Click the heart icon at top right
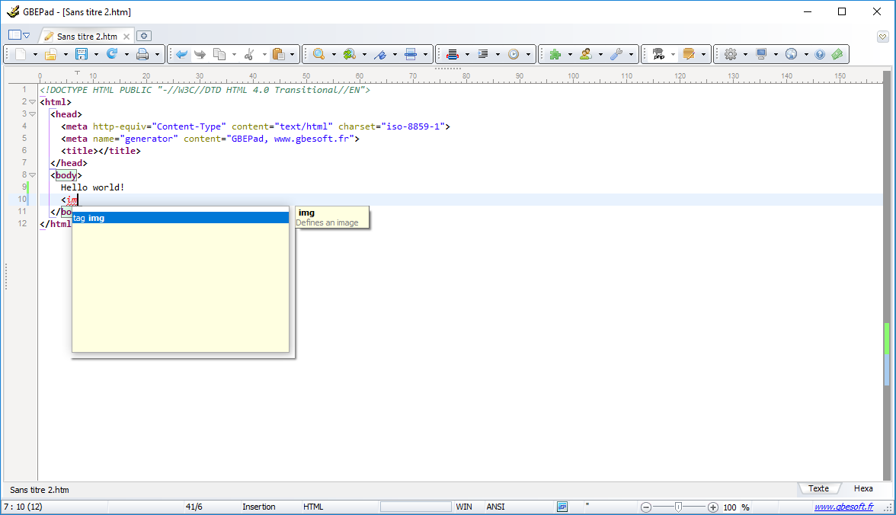Image resolution: width=896 pixels, height=515 pixels. [883, 37]
